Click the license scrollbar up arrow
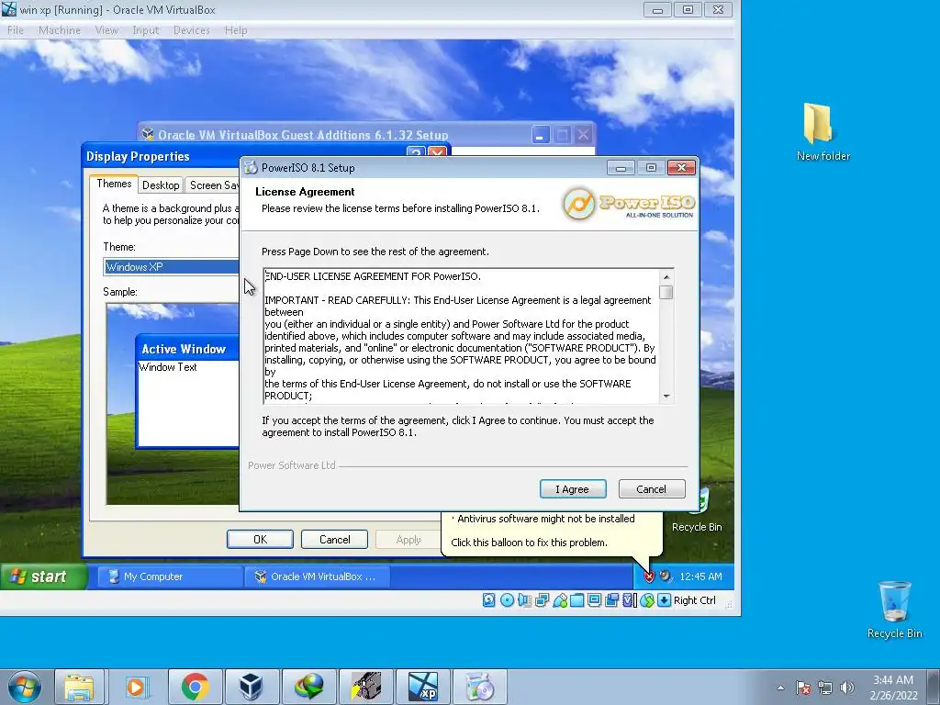940x705 pixels. pyautogui.click(x=666, y=277)
